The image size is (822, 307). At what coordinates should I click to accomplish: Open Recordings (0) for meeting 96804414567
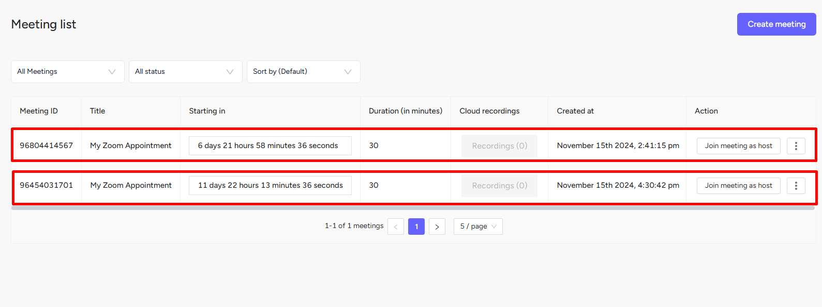(499, 146)
